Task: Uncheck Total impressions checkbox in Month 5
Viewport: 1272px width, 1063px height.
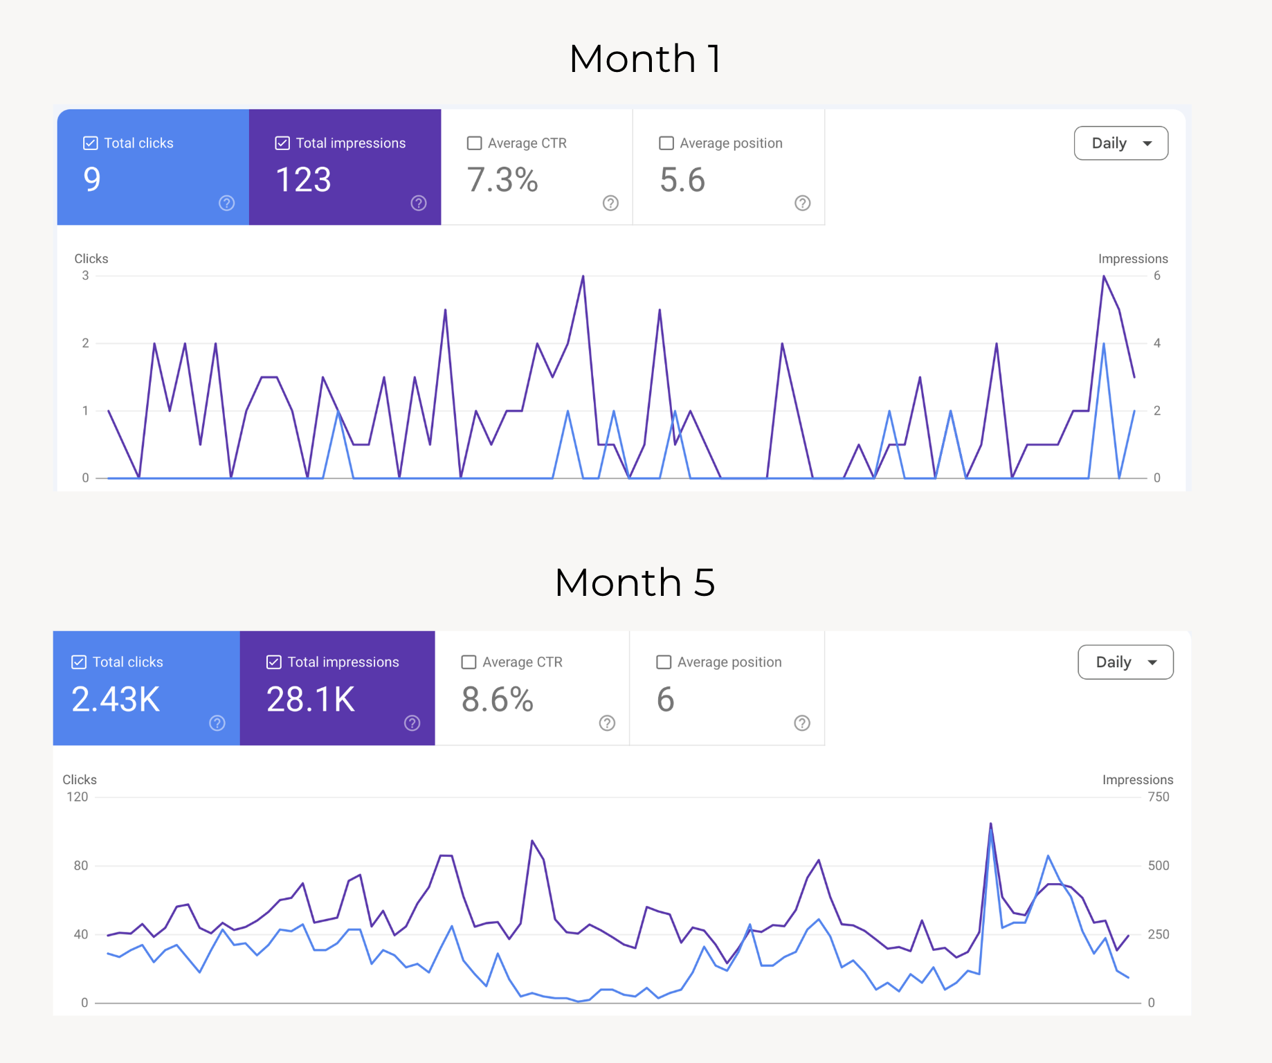Action: [274, 662]
